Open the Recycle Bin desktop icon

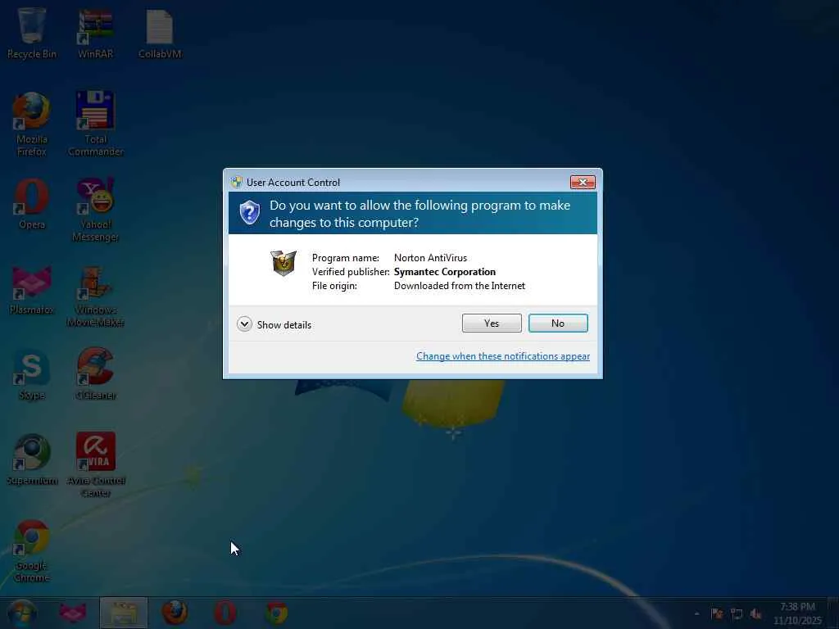click(32, 33)
